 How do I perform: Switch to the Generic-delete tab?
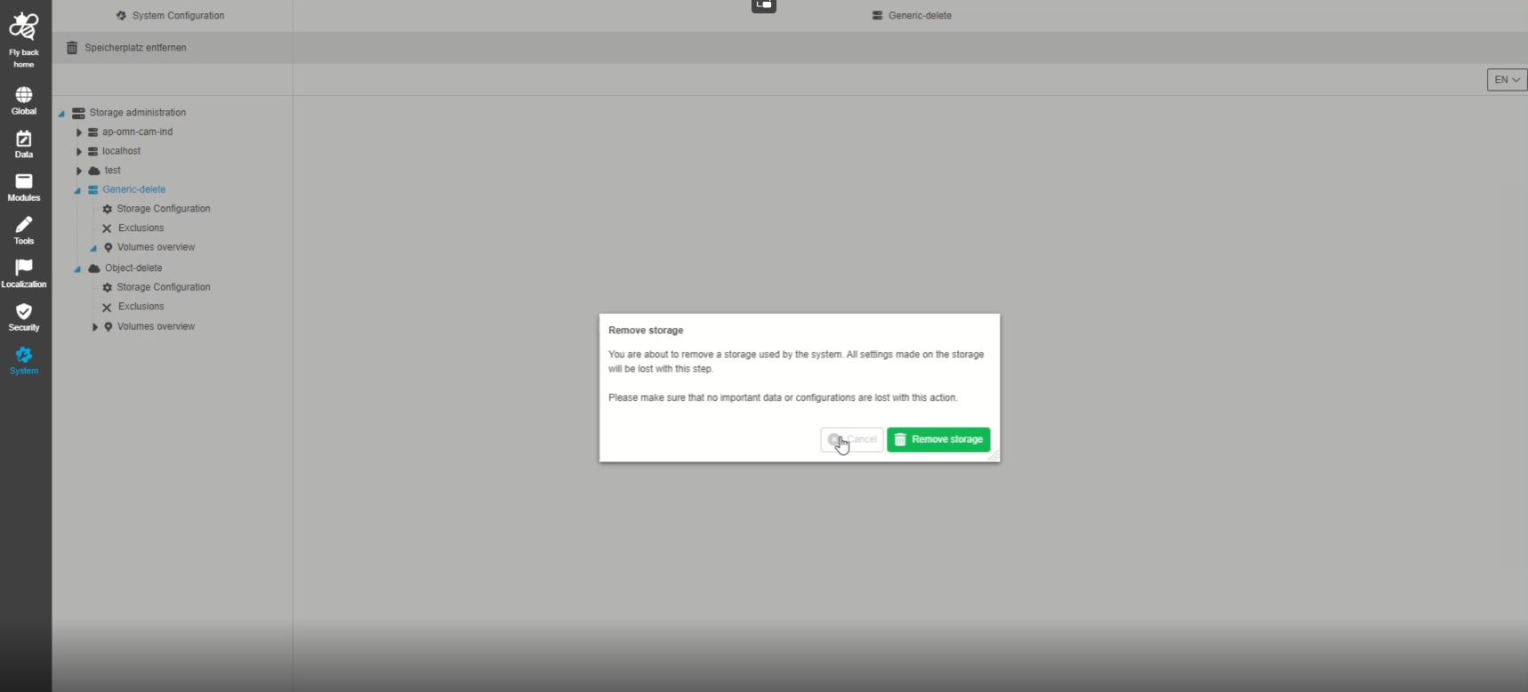(x=912, y=16)
